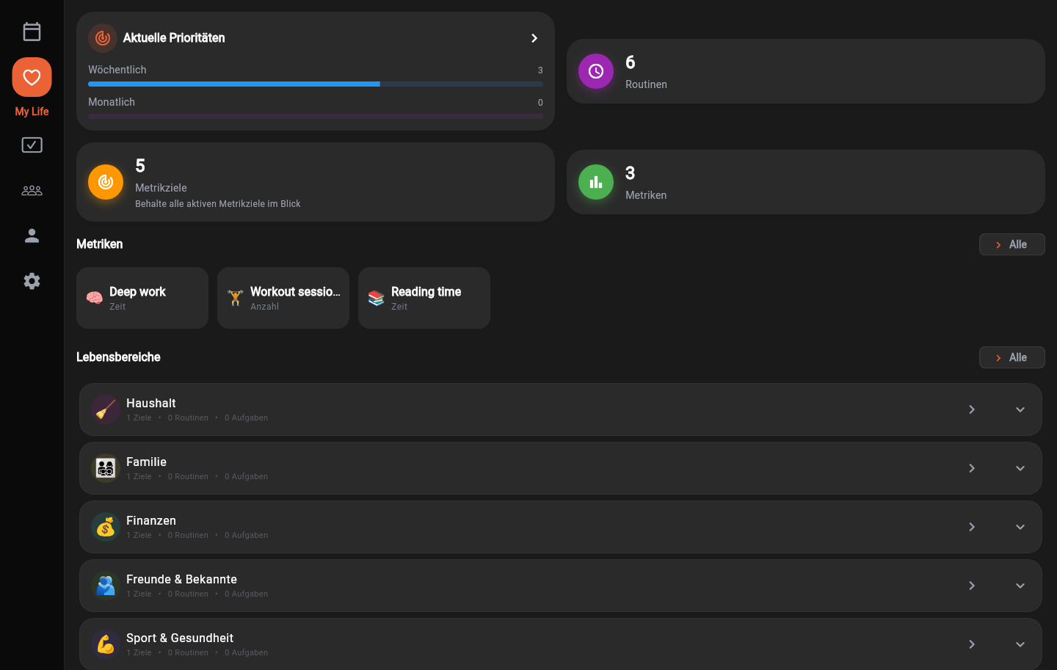The image size is (1057, 670).
Task: Click the orange Metrikziele target icon
Action: [106, 182]
